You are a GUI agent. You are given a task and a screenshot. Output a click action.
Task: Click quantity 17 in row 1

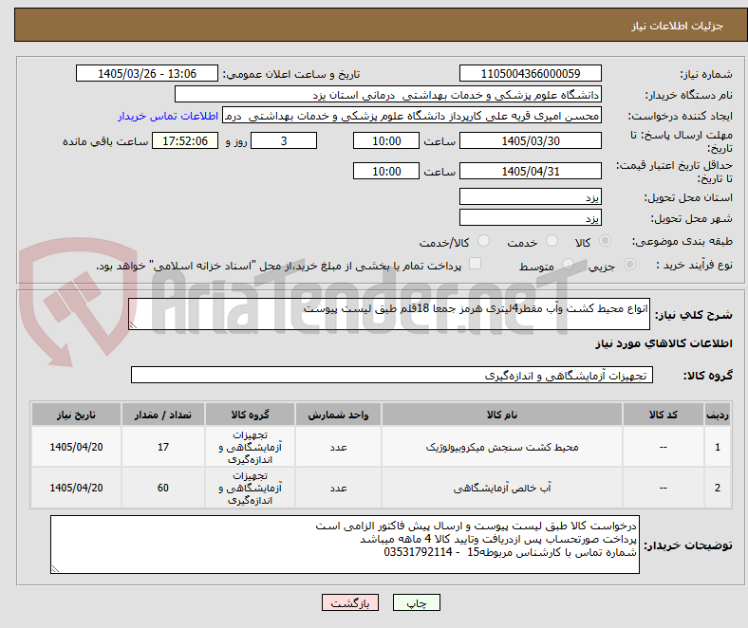coord(163,447)
